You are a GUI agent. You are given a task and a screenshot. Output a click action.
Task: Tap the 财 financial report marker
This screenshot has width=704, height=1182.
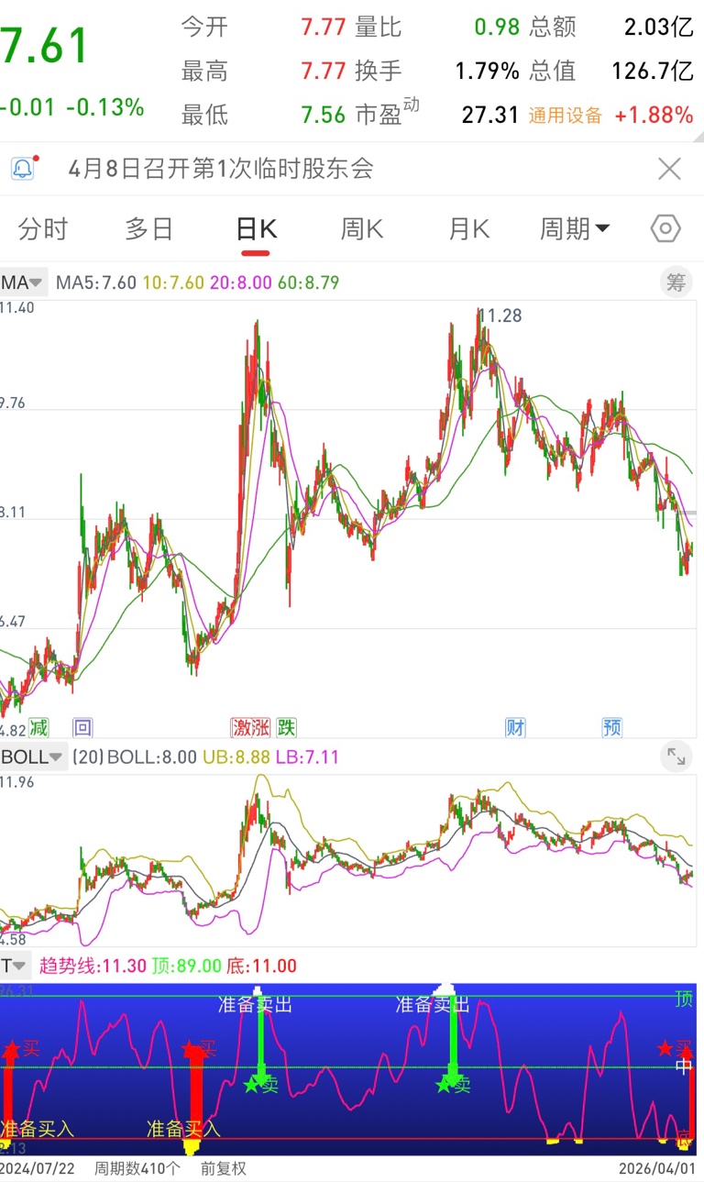515,728
